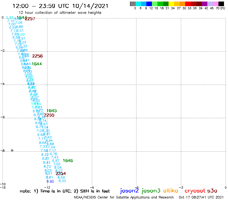Click the -3 longitude axis label
Screen dimensions: 228x200
(x=181, y=187)
